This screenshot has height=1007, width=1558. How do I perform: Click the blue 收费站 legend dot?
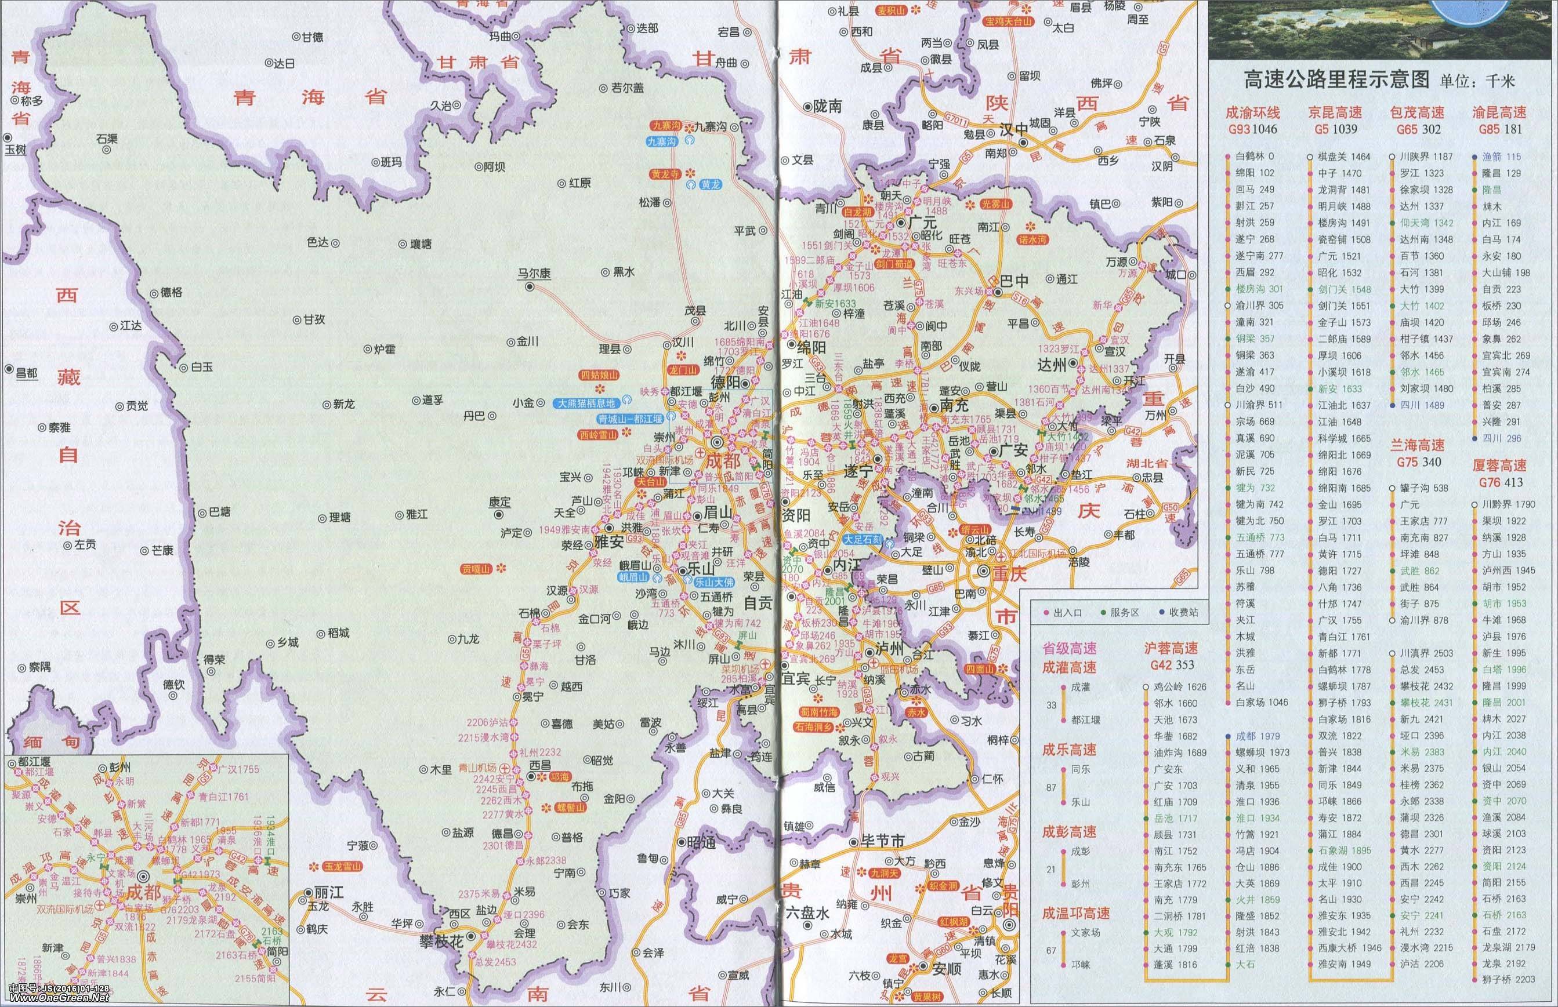pyautogui.click(x=1162, y=613)
